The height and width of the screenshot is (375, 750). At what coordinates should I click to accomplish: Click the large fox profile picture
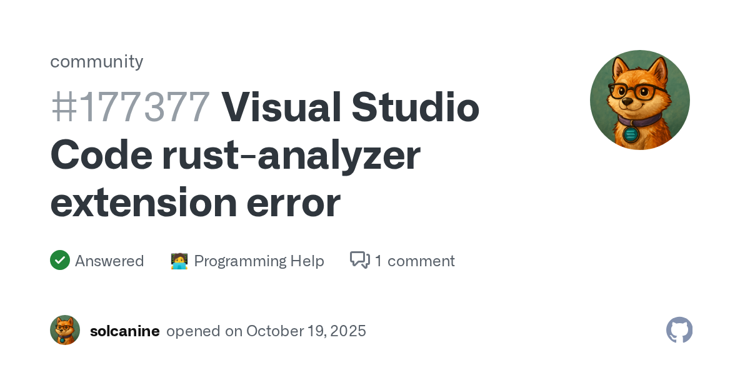pyautogui.click(x=639, y=100)
